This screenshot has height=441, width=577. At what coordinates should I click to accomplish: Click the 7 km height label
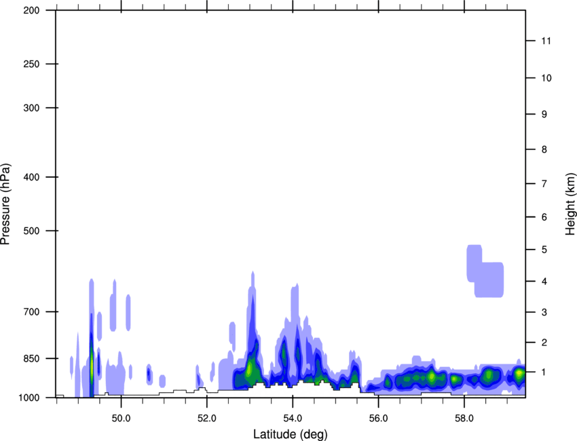544,184
